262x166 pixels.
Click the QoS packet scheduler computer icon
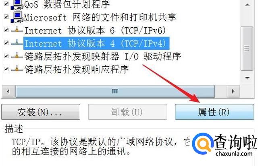[x=17, y=5]
